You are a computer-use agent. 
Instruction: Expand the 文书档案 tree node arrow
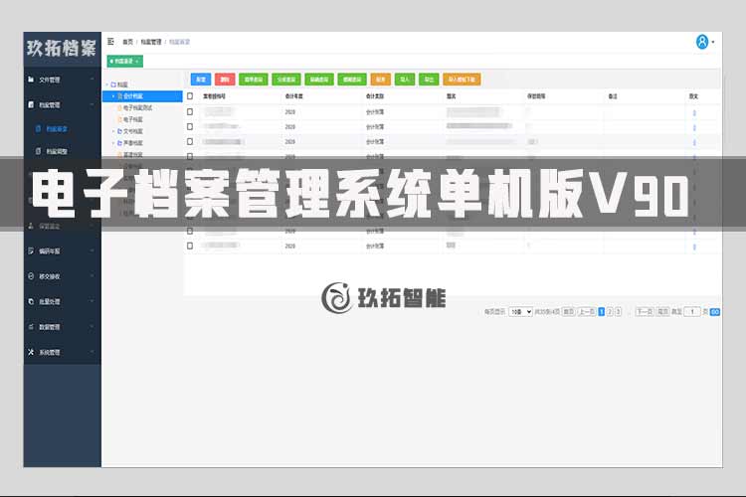(x=113, y=131)
